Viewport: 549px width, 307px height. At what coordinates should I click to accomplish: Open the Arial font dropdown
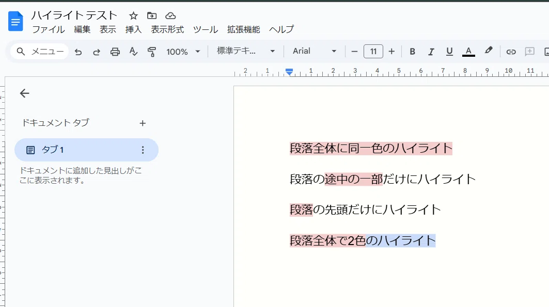(314, 51)
